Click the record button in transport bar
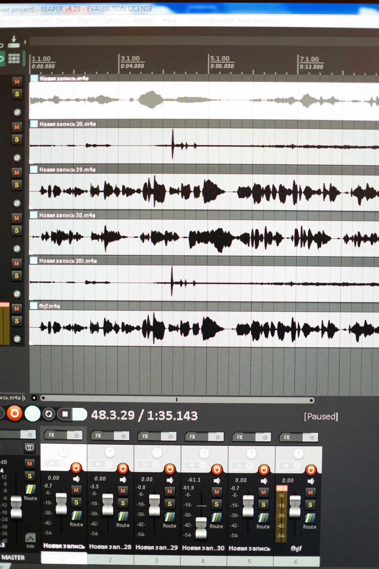The height and width of the screenshot is (569, 379). (x=15, y=413)
